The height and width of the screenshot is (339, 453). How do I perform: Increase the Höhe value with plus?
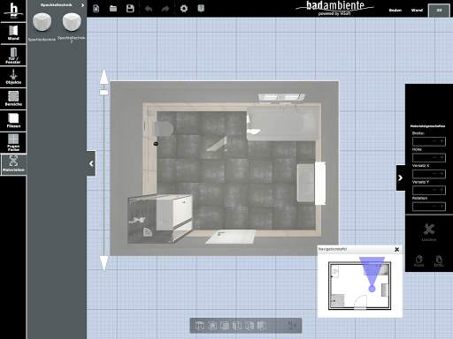coord(441,158)
